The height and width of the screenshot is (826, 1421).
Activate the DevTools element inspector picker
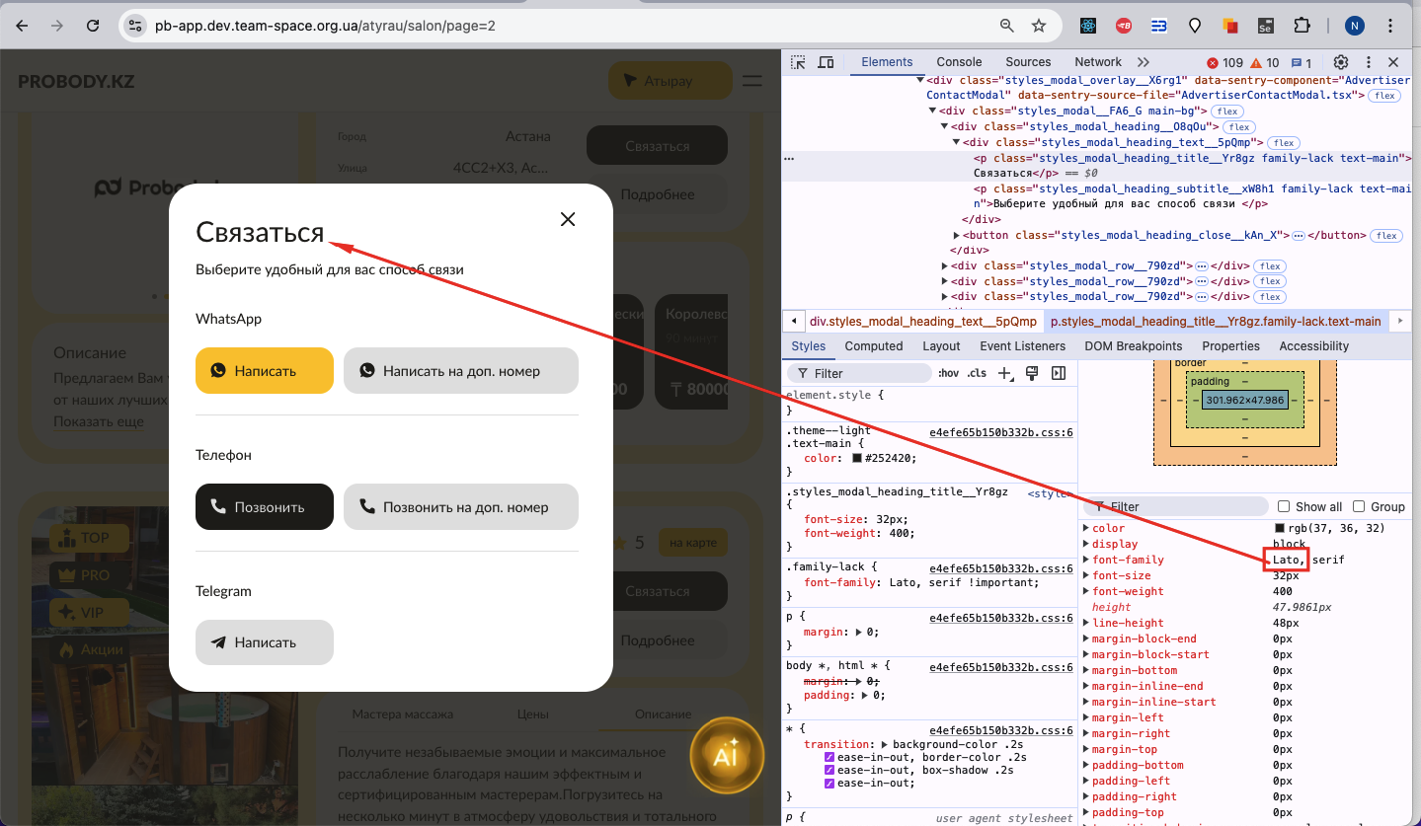798,62
